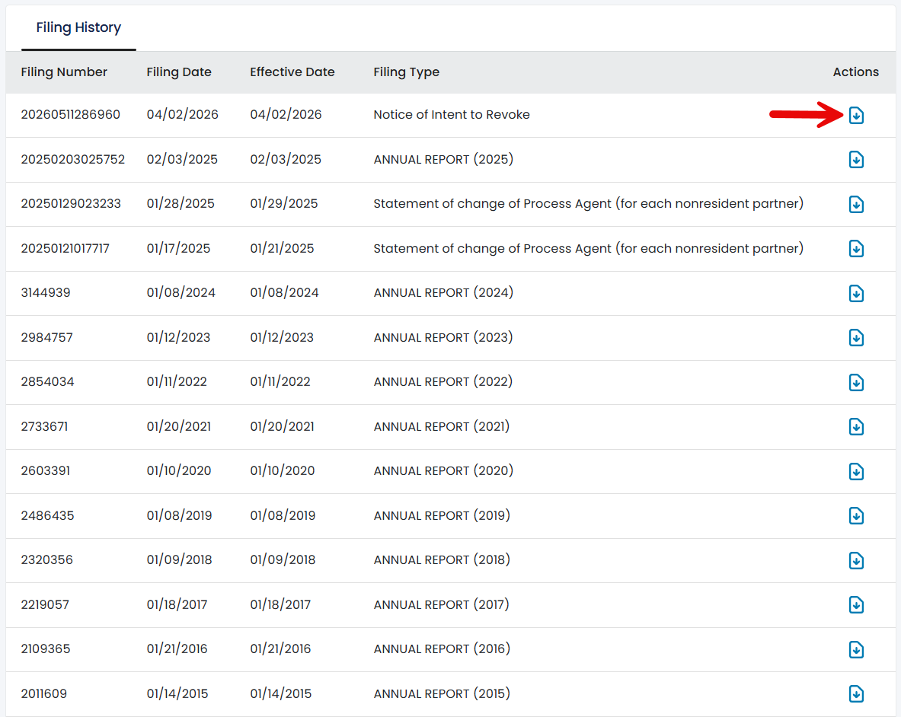Click the ANNUAL REPORT (2017) filing type
Screen dimensions: 901x717
441,604
